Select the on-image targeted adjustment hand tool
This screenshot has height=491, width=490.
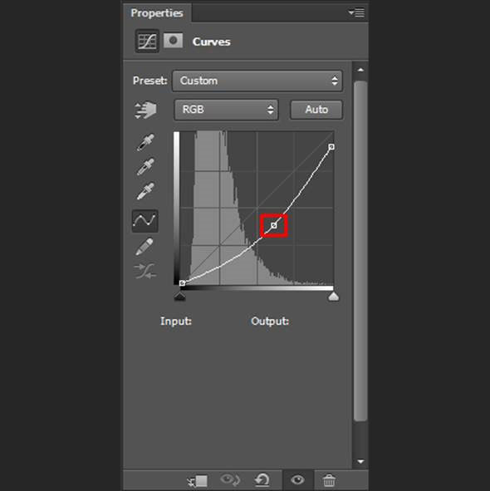[145, 110]
